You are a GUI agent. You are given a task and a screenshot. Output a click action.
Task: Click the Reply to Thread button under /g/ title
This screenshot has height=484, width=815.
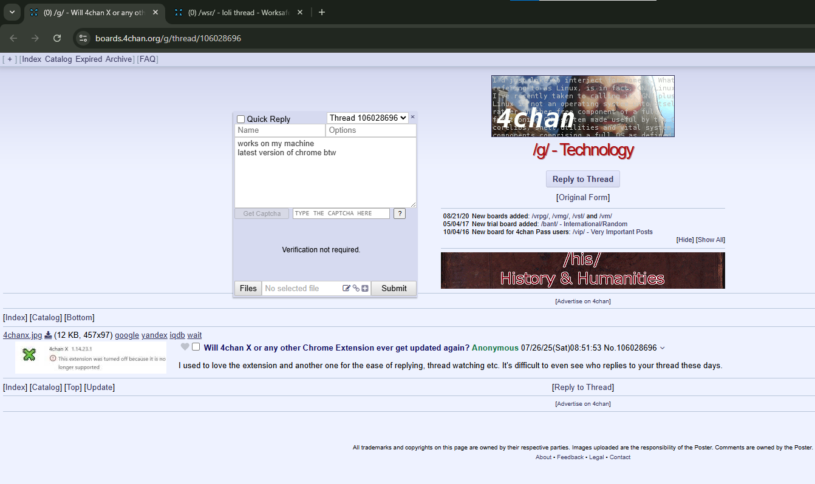(583, 179)
